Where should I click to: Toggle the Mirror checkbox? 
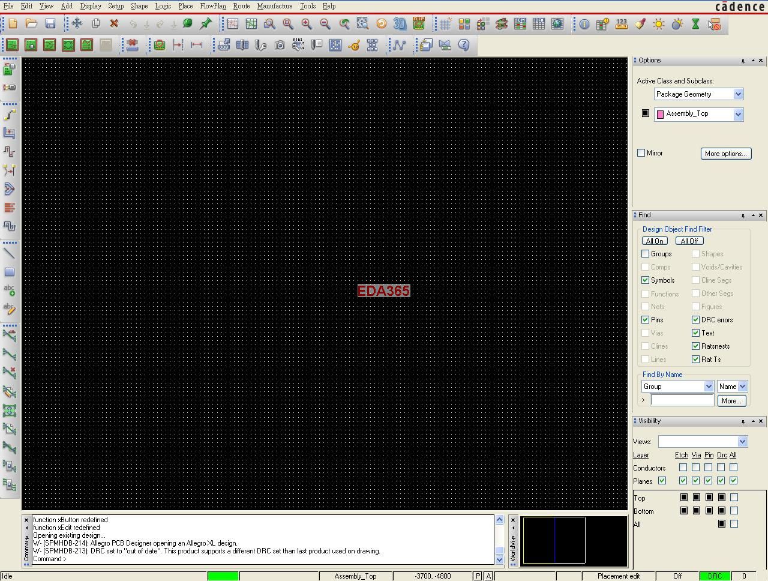click(641, 153)
